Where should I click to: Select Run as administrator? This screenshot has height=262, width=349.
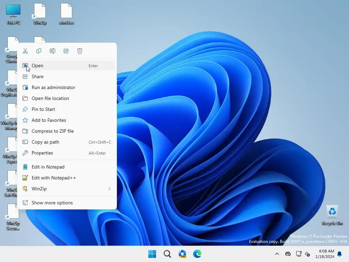coord(67,88)
